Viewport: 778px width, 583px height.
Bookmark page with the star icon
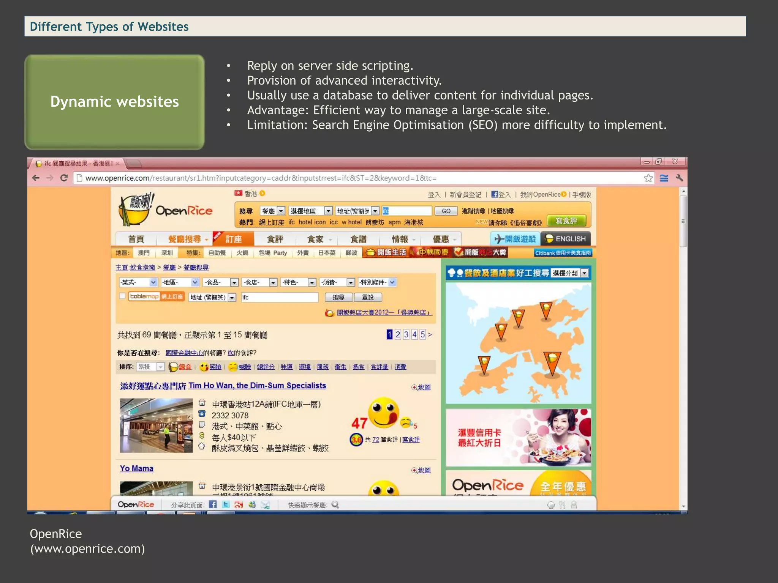tap(648, 178)
